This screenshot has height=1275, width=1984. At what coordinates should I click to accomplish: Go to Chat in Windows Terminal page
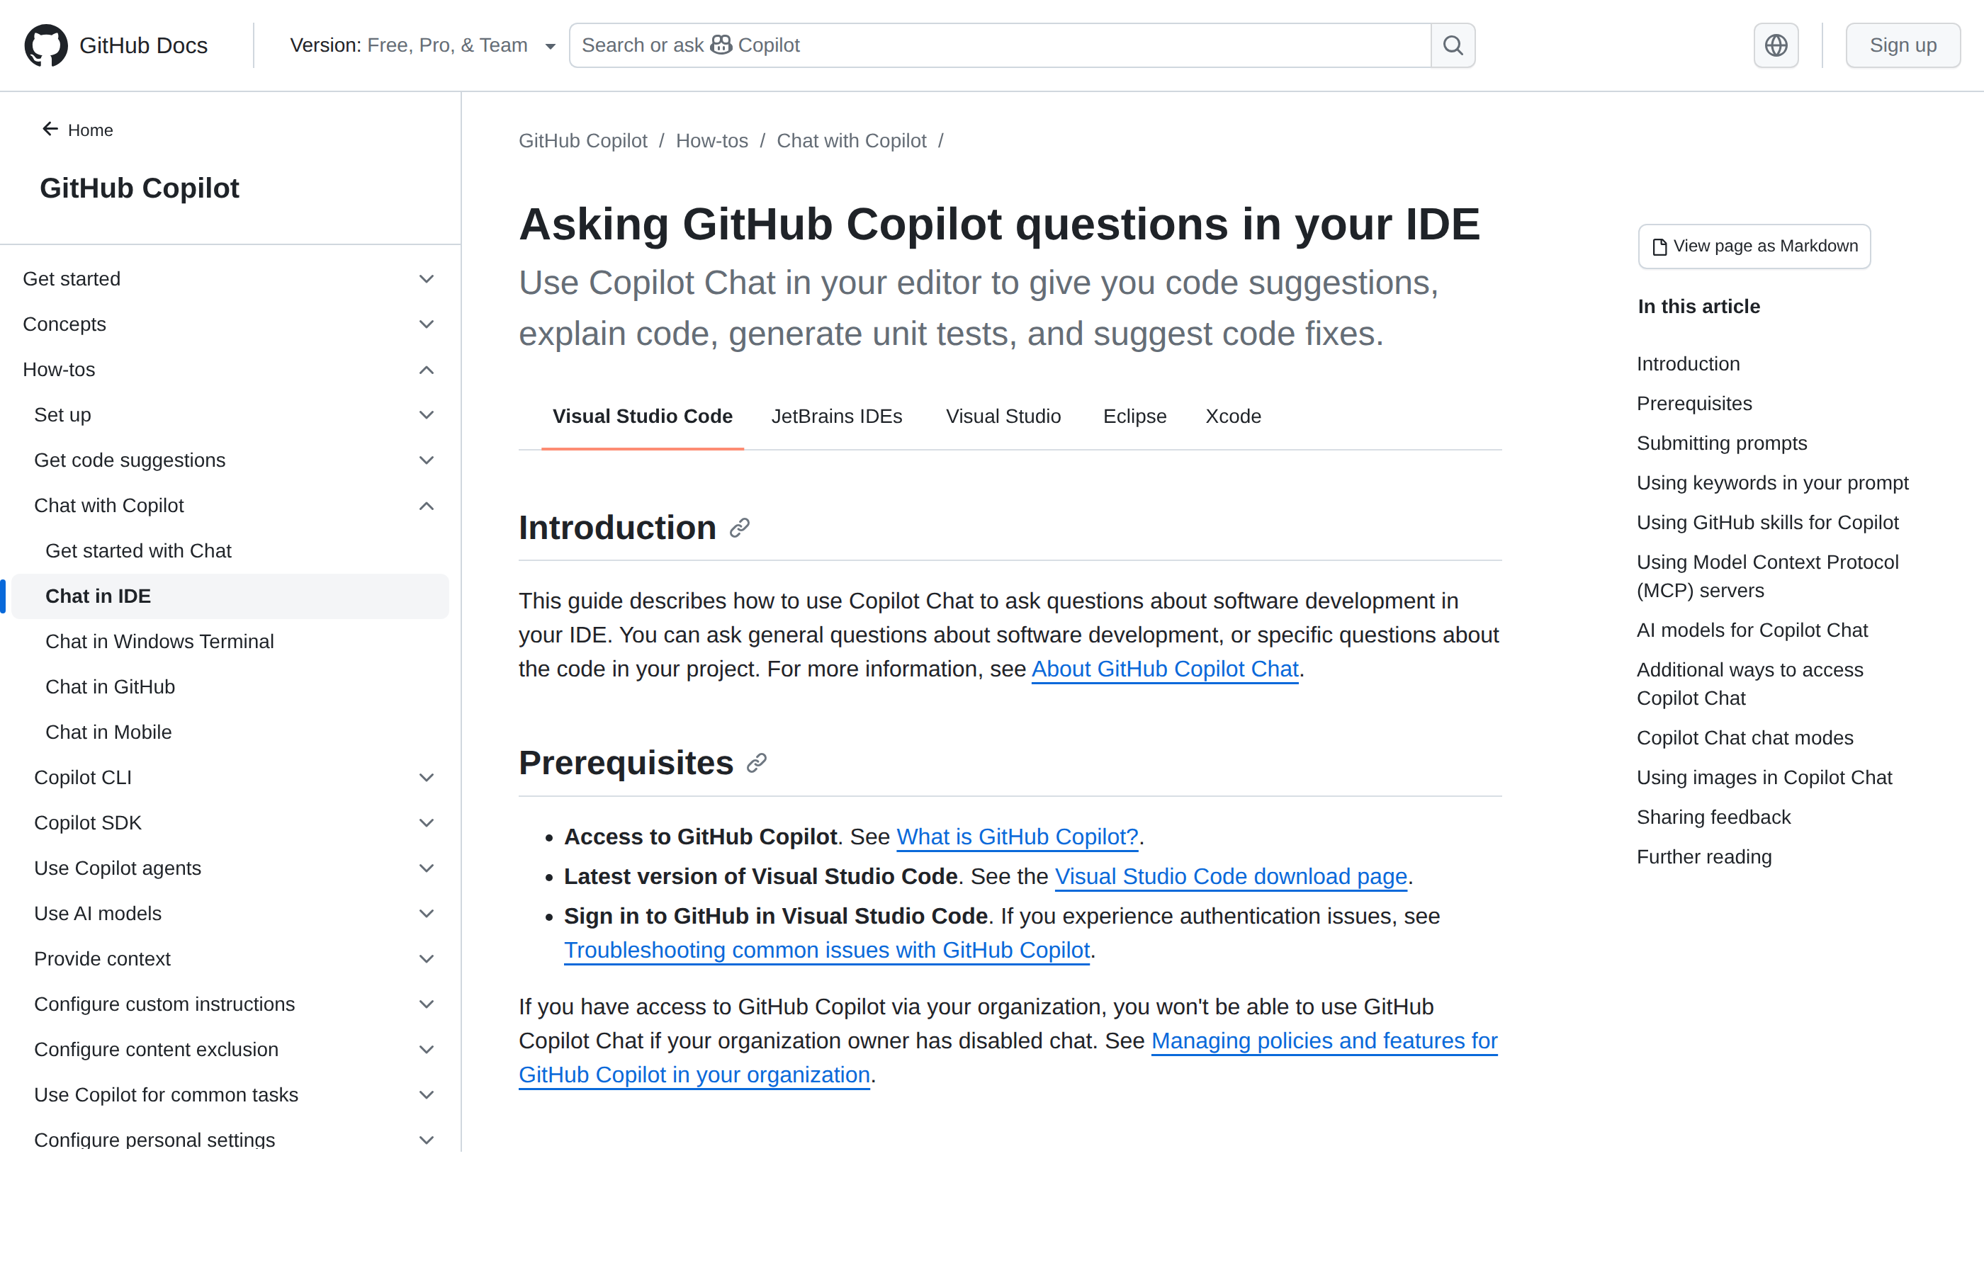click(159, 642)
